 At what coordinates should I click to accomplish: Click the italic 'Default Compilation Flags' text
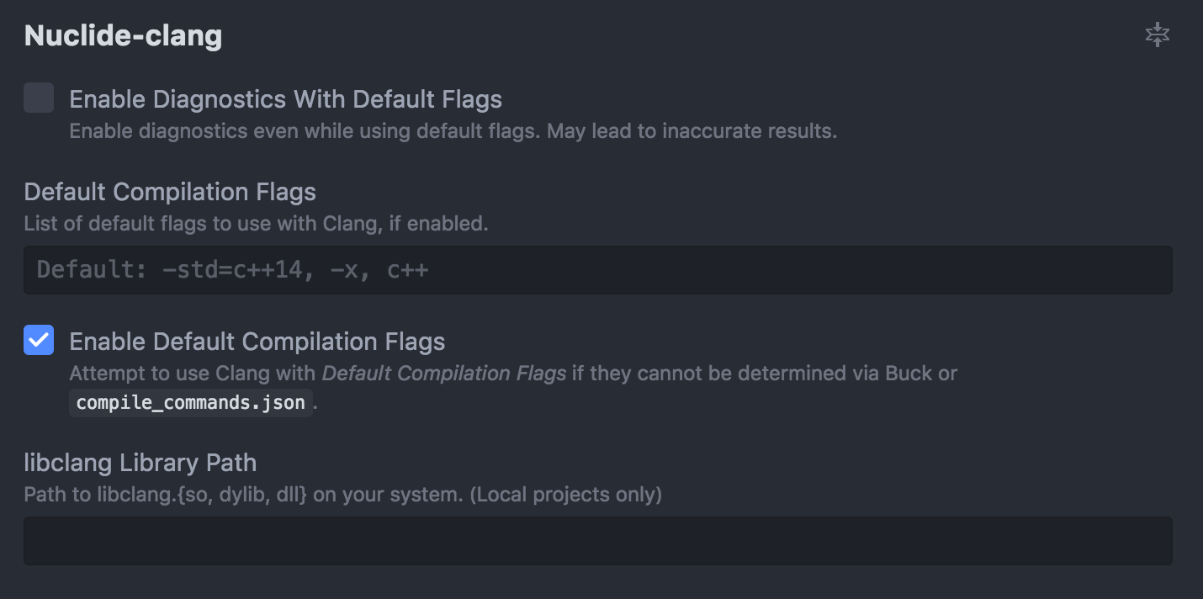click(444, 374)
